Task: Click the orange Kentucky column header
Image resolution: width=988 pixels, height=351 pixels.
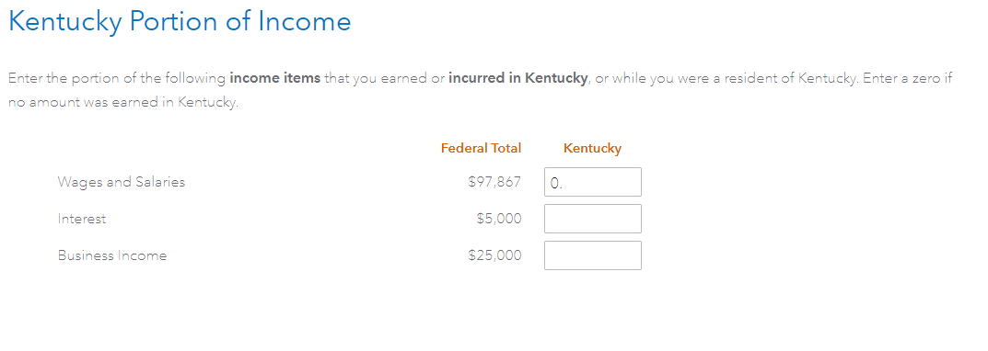Action: coord(592,149)
